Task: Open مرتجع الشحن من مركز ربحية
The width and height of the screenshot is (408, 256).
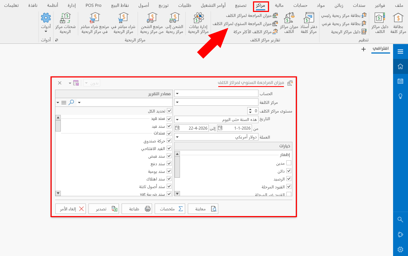Action: [x=152, y=23]
